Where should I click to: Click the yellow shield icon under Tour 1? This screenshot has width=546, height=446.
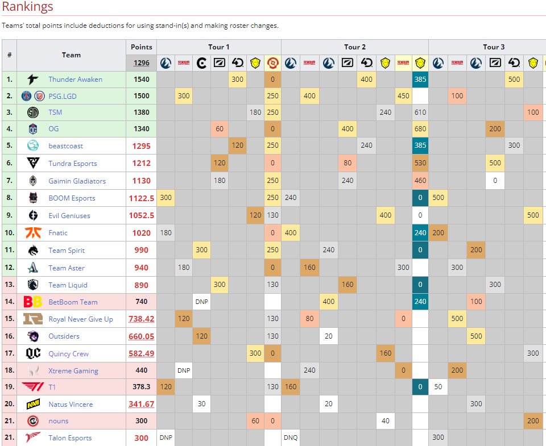pyautogui.click(x=255, y=63)
